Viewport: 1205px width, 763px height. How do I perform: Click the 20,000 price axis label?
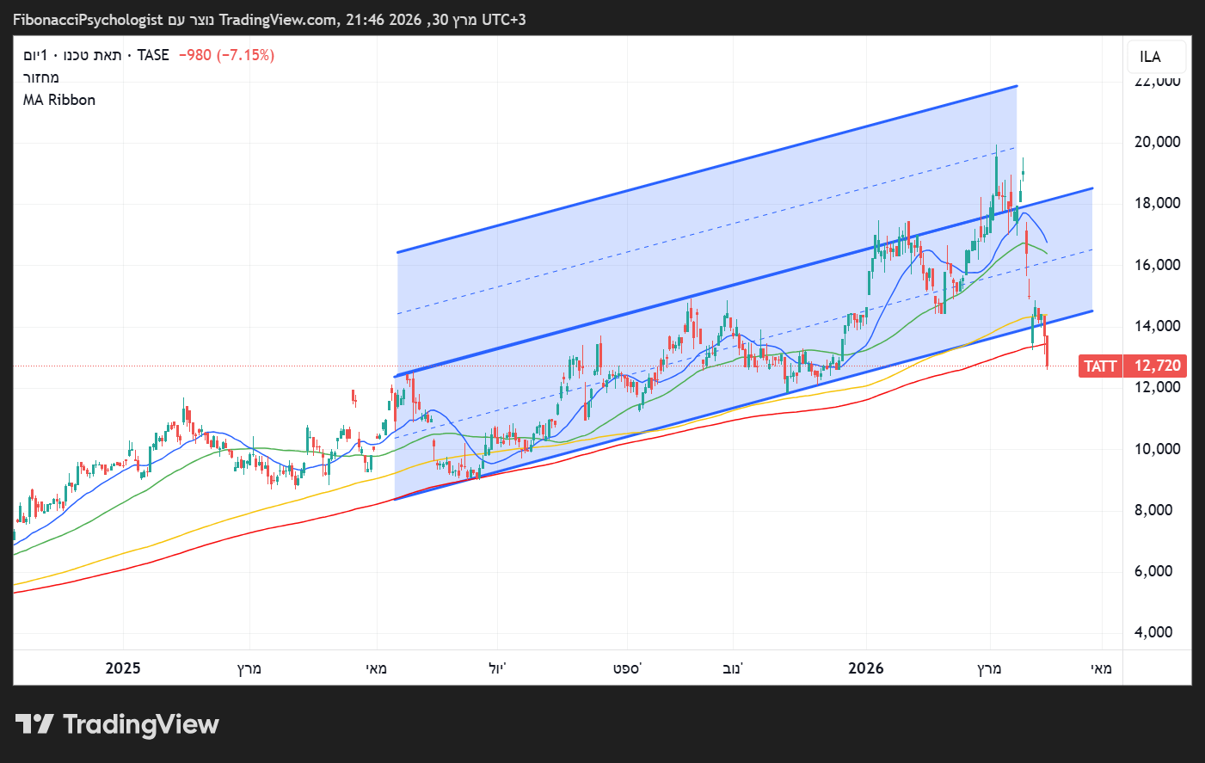point(1157,142)
